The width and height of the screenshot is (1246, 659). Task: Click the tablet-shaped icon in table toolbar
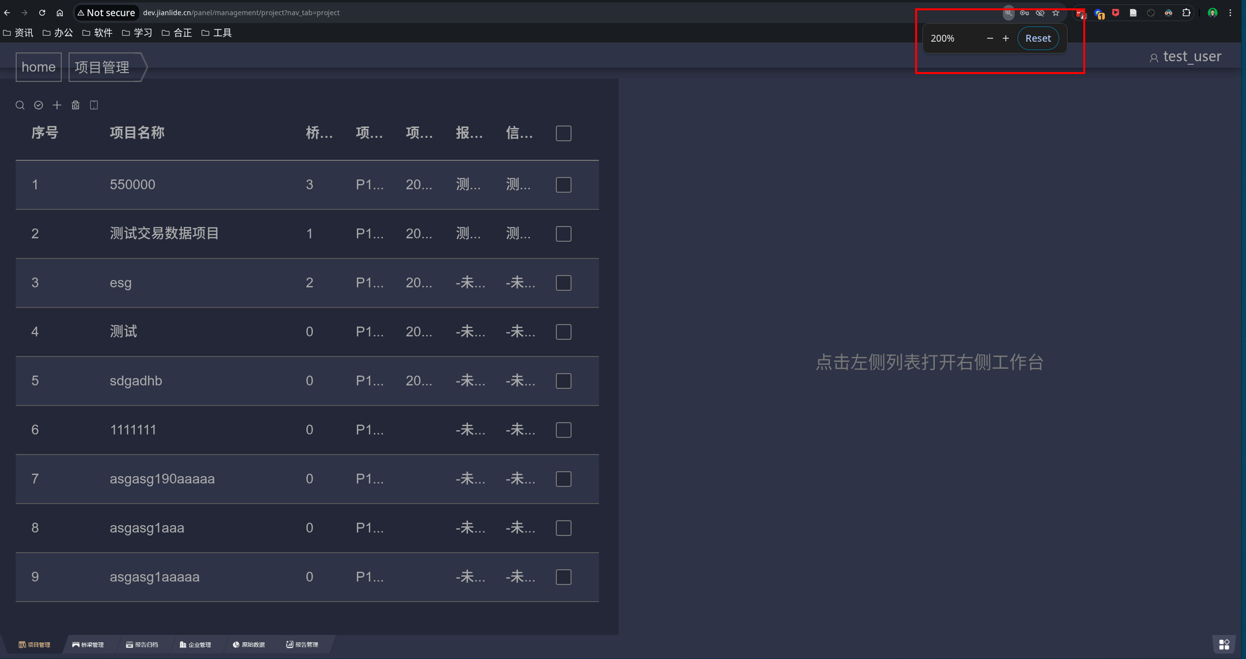94,105
